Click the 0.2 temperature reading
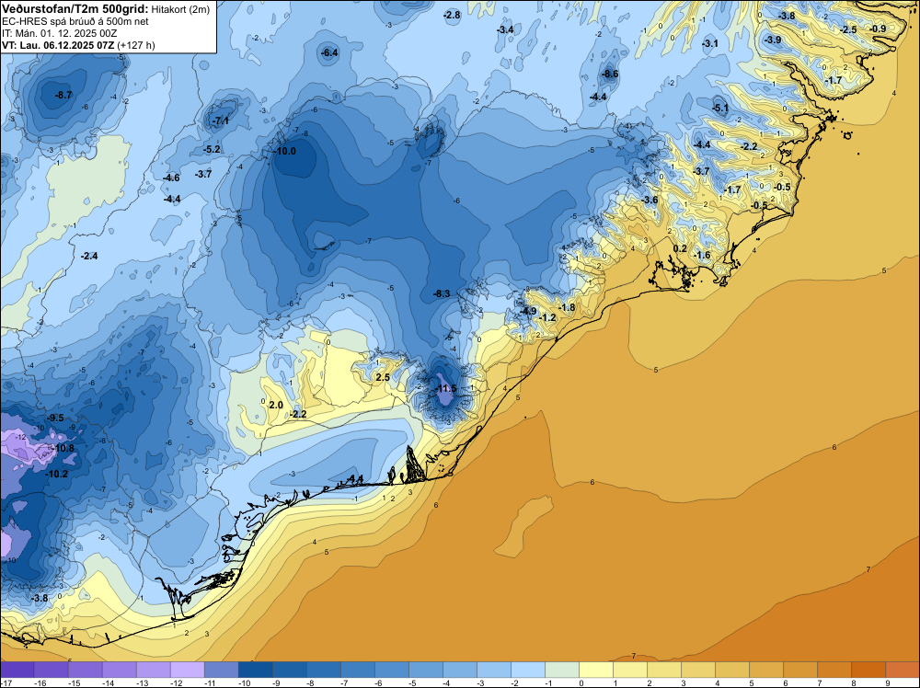Image resolution: width=920 pixels, height=688 pixels. click(x=680, y=248)
